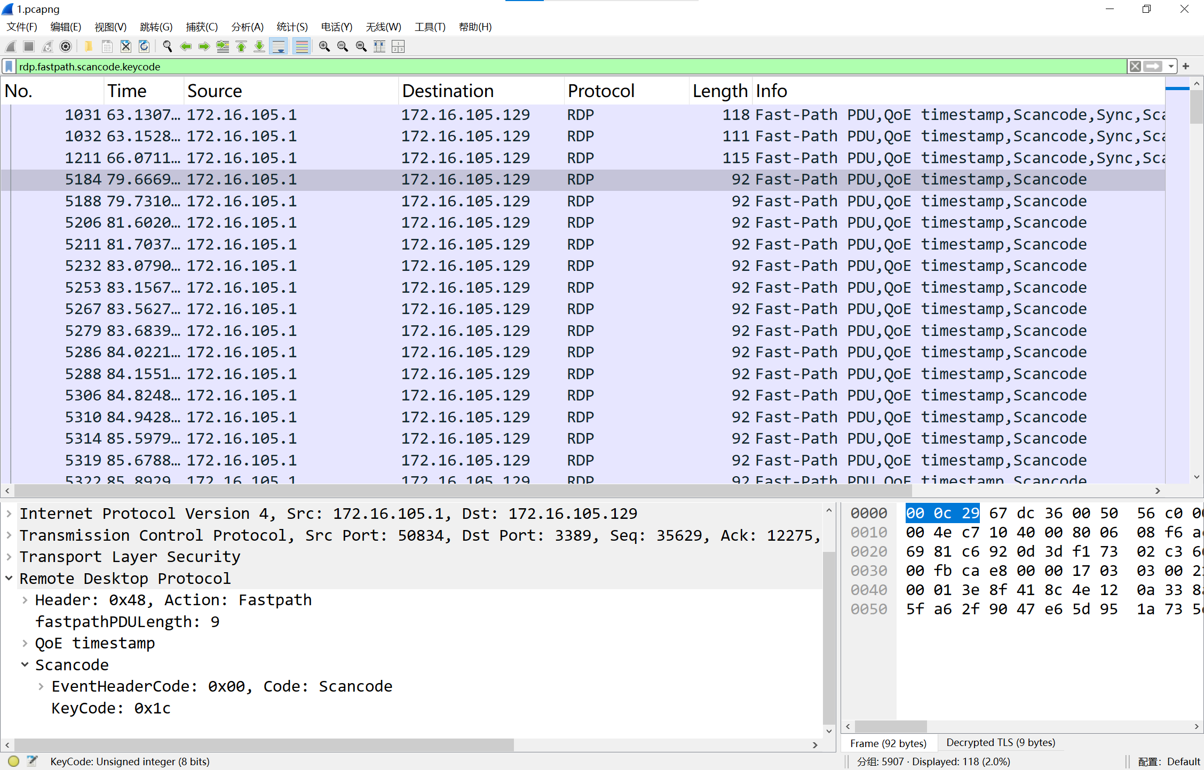Screen dimensions: 1204x770
Task: Expand EventHeaderCode: 0x00 node
Action: tap(41, 686)
